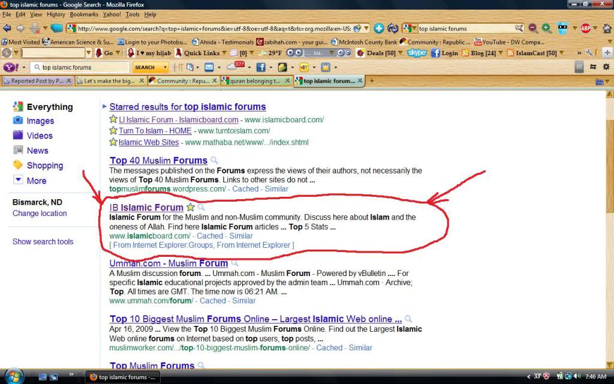614x384 pixels.
Task: Open the Bookmarks menu
Action: (x=84, y=14)
